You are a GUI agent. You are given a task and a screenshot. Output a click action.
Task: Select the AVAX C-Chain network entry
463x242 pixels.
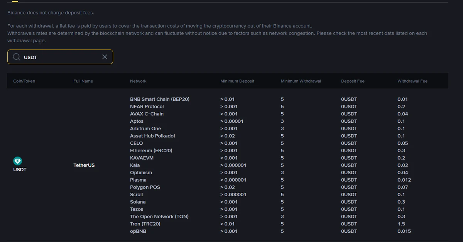pyautogui.click(x=147, y=114)
